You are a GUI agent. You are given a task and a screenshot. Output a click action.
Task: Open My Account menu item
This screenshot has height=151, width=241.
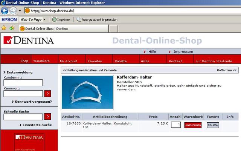tap(69, 61)
